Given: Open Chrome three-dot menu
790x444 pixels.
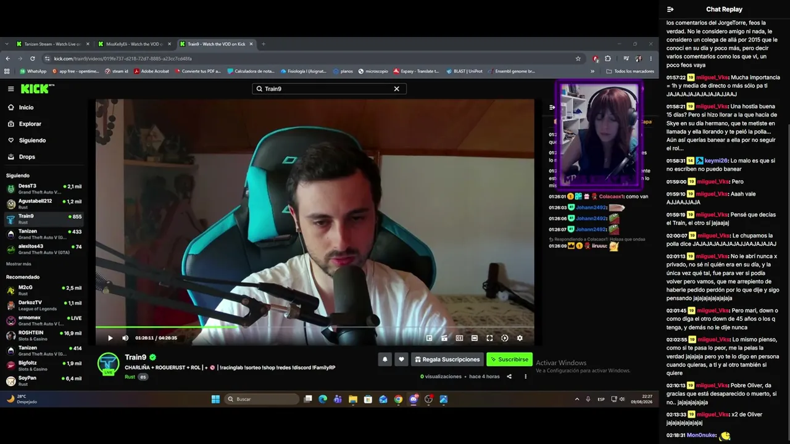Looking at the screenshot, I should pos(651,59).
